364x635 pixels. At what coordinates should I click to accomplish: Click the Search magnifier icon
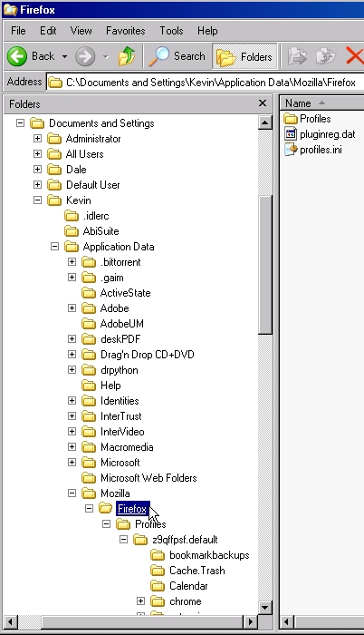tap(158, 56)
